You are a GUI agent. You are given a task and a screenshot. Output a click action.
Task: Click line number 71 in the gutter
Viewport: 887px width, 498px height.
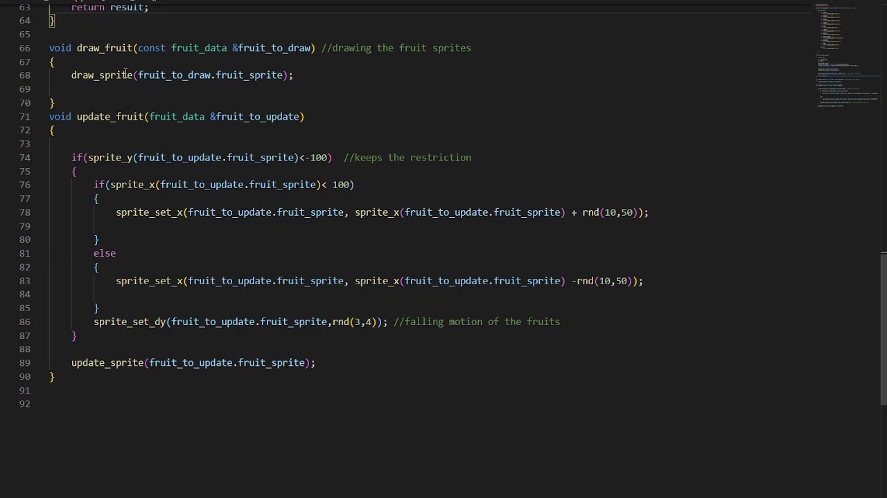(24, 116)
